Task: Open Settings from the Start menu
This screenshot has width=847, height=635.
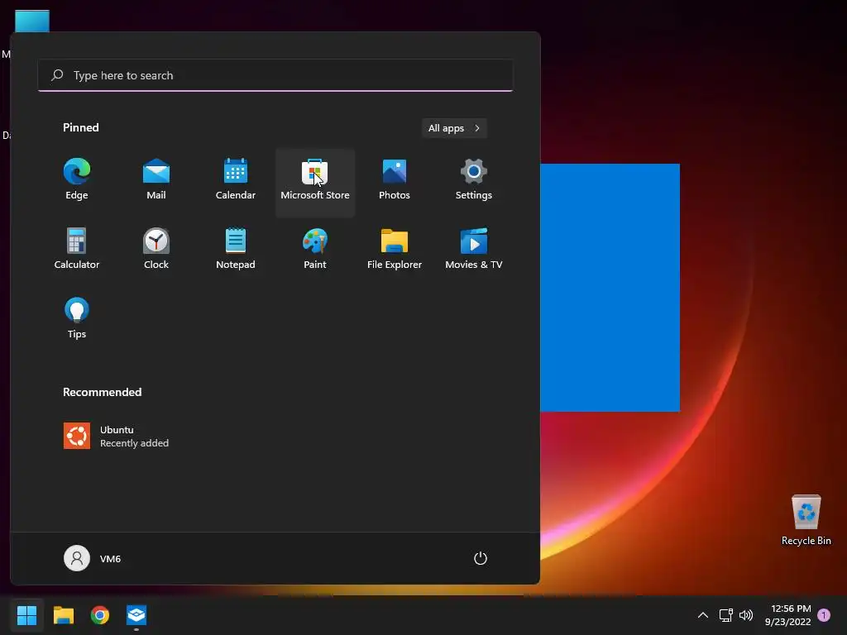Action: (x=474, y=180)
